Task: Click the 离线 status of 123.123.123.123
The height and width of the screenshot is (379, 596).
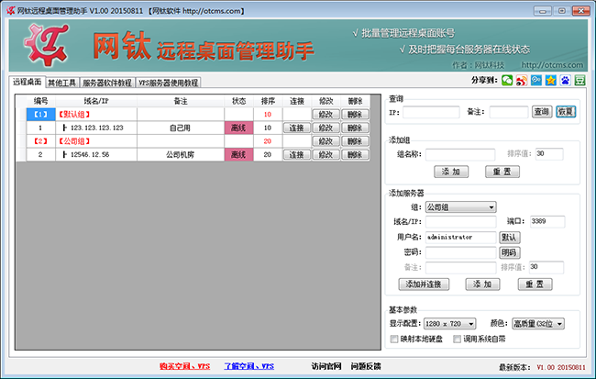Action: click(238, 128)
